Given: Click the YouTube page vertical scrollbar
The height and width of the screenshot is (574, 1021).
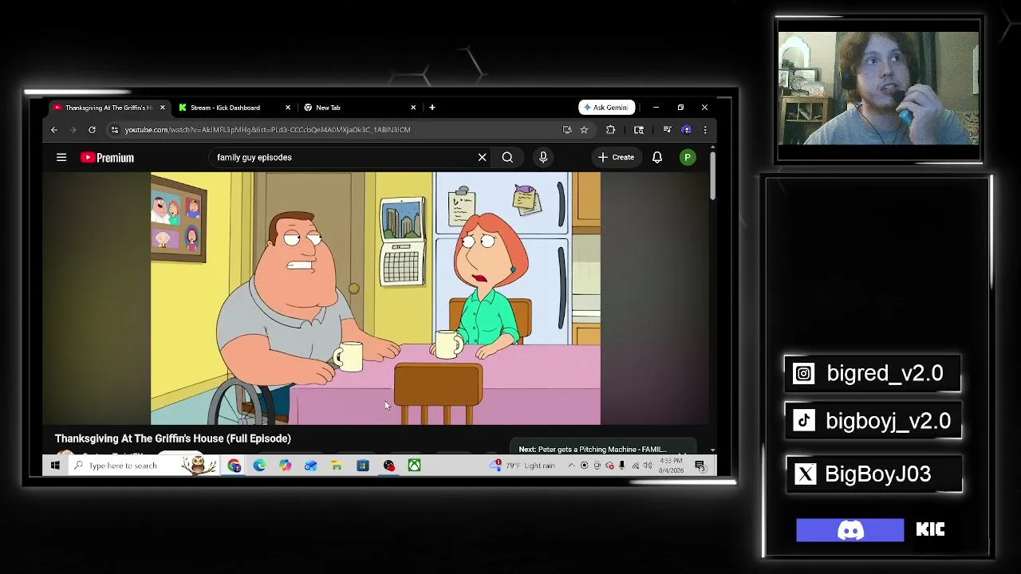Looking at the screenshot, I should 712,175.
